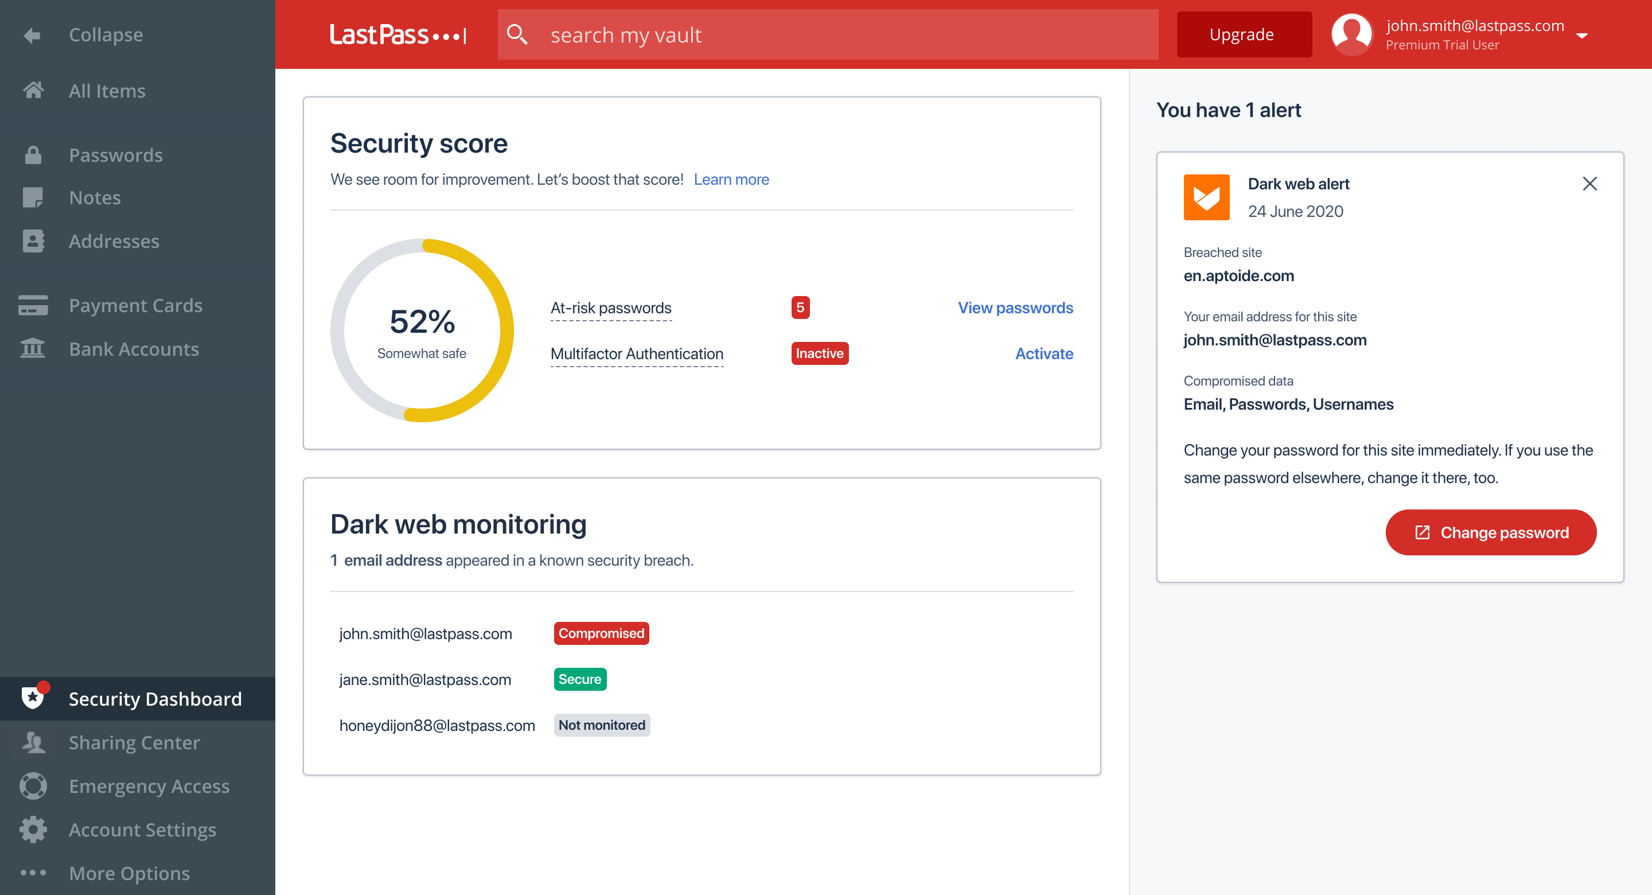The width and height of the screenshot is (1652, 895).
Task: Select All Items in the sidebar
Action: click(33, 91)
